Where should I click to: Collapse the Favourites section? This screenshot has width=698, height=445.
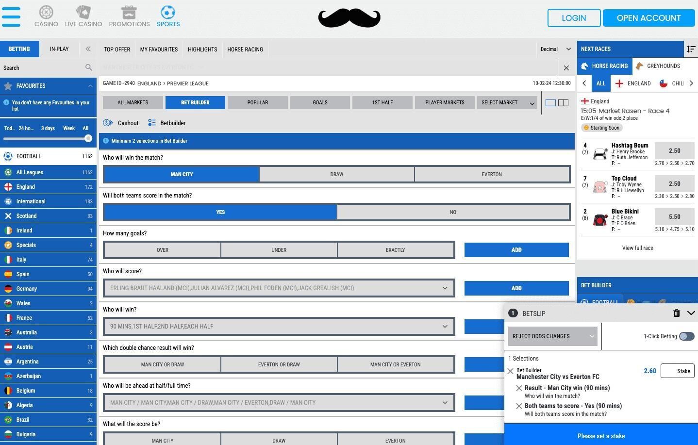[x=90, y=86]
